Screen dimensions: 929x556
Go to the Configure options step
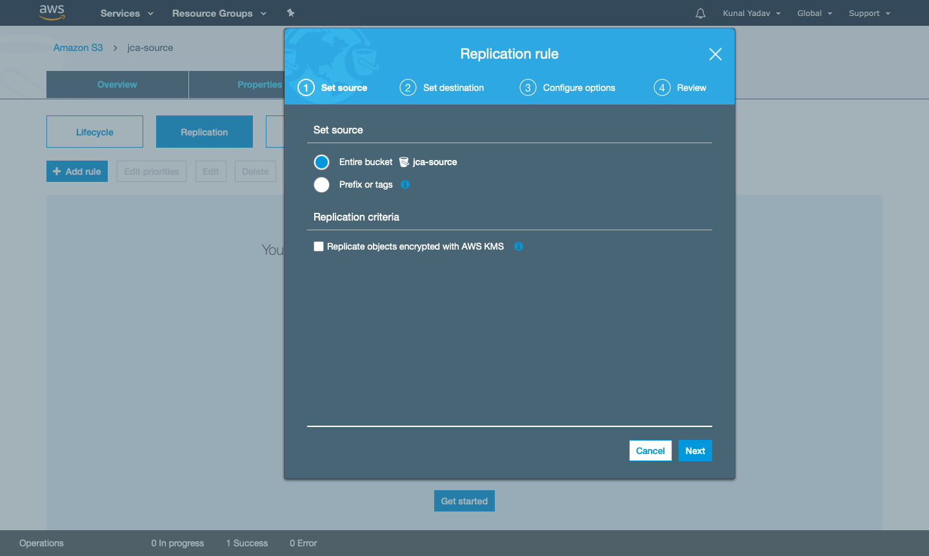(579, 88)
